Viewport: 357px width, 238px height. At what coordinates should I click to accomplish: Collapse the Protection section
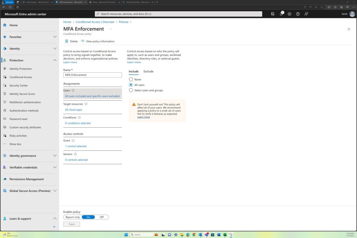55,60
